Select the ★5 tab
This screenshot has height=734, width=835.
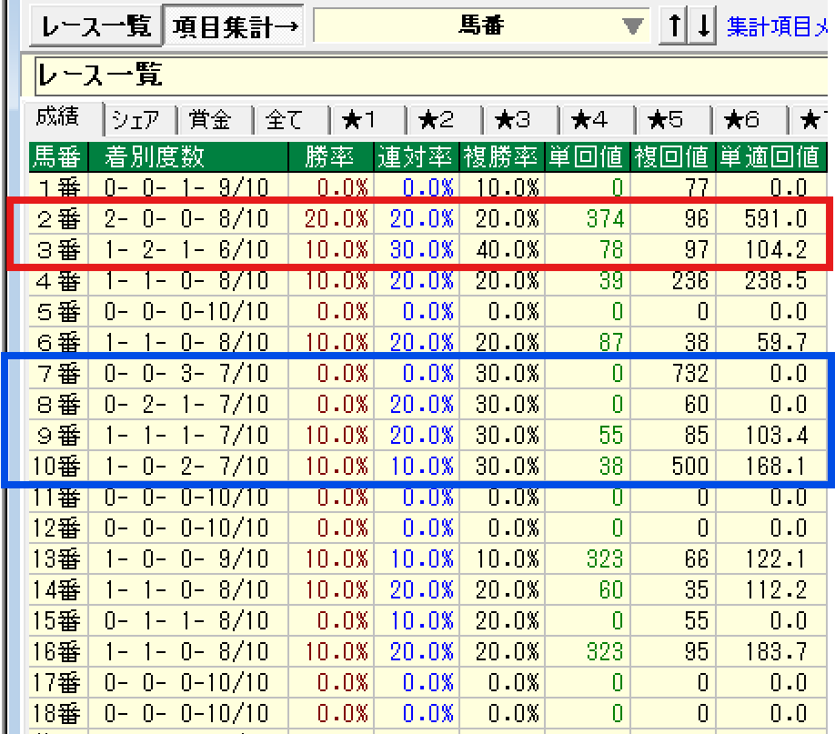pos(665,120)
